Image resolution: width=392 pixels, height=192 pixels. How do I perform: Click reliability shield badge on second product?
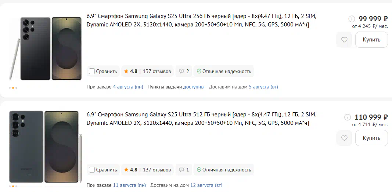[x=224, y=170]
